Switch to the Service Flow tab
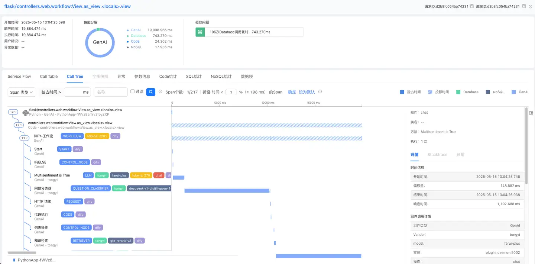The height and width of the screenshot is (264, 535). coord(19,77)
